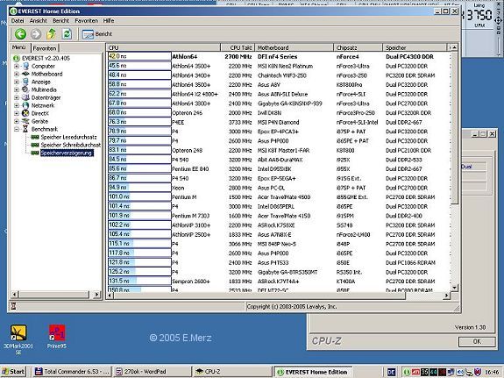Switch to CPU-Z taskbar button
Image resolution: width=504 pixels, height=378 pixels.
click(232, 372)
